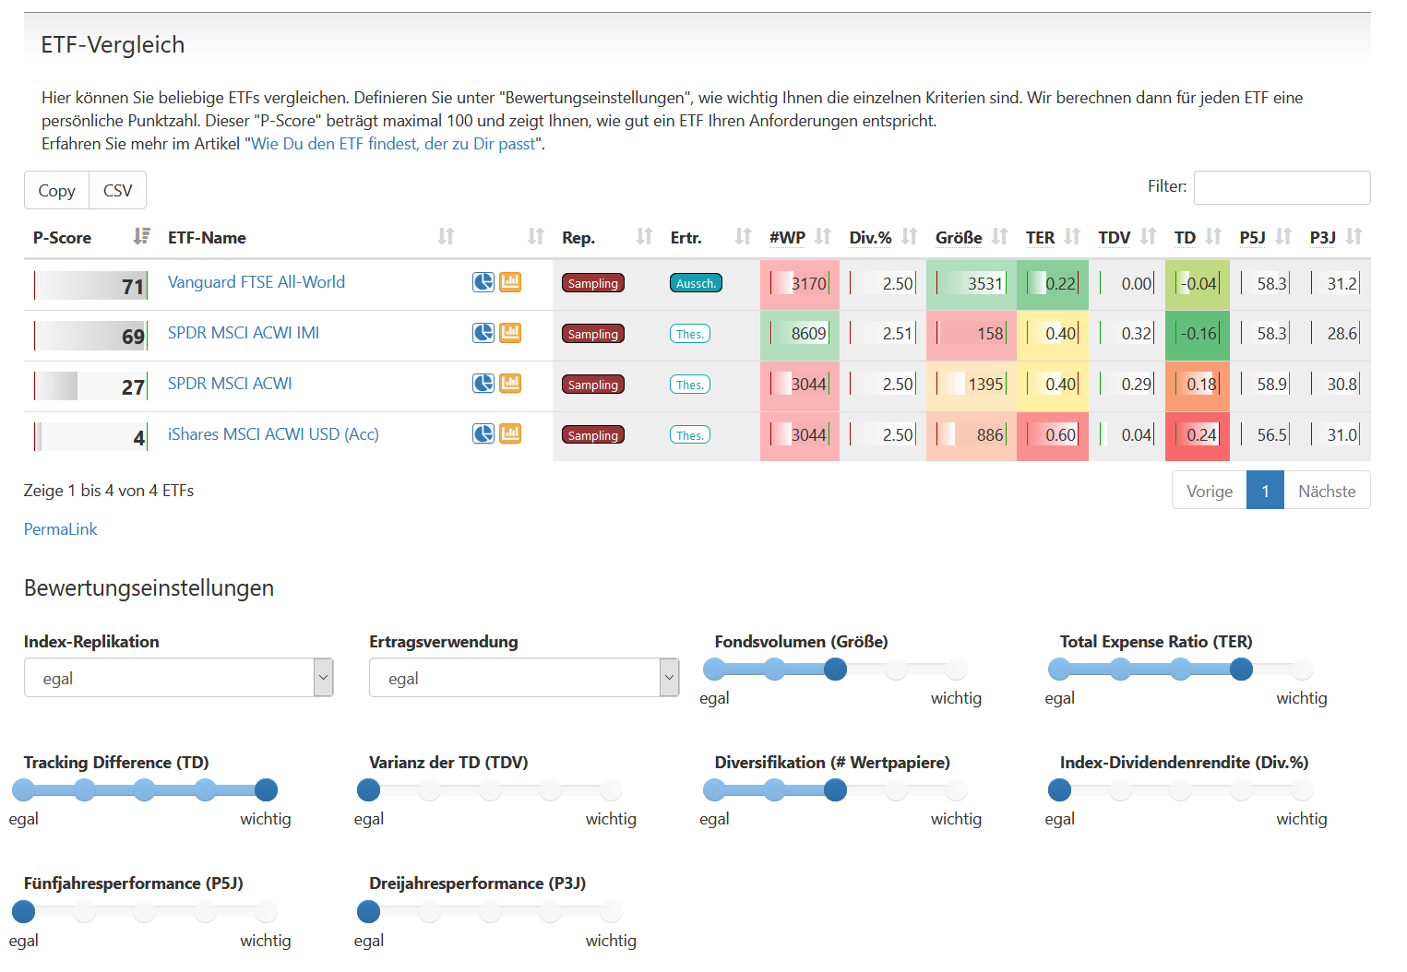1407x972 pixels.
Task: Sort by the Rep. column sort arrows
Action: pos(644,237)
